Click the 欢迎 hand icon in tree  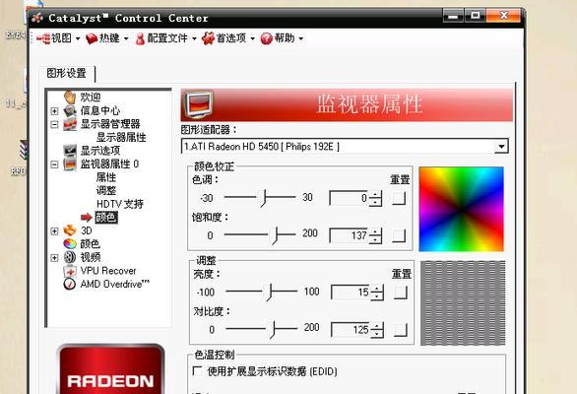[70, 97]
